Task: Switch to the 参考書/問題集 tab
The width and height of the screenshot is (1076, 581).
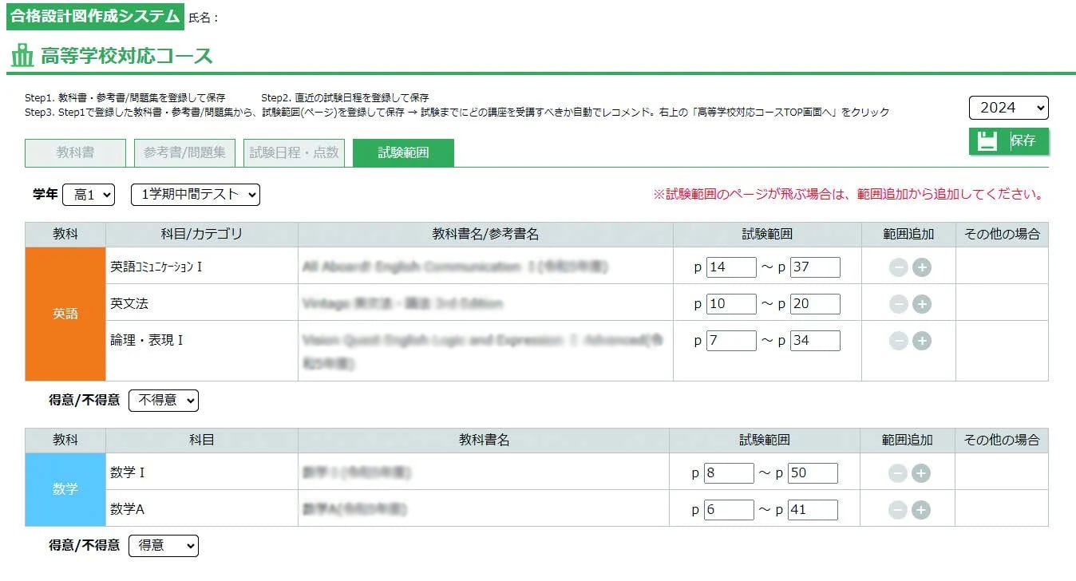Action: (184, 152)
